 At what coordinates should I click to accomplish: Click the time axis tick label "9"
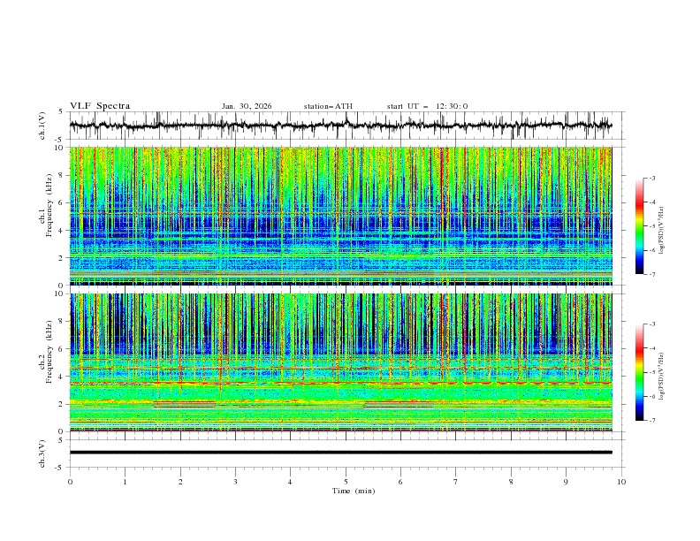(566, 482)
